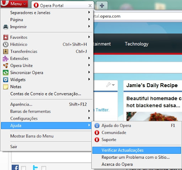Close the Opera Portal tab
This screenshot has height=170, width=182.
(x=90, y=6)
